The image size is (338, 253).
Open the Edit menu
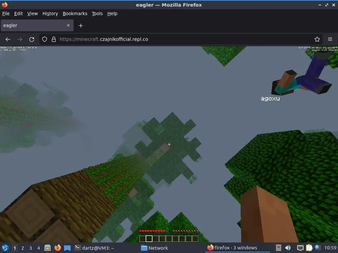[x=18, y=14]
